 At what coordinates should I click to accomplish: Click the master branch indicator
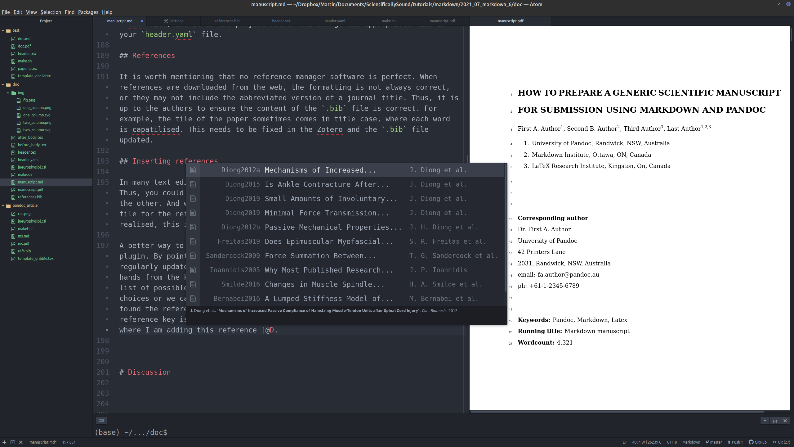pos(714,442)
